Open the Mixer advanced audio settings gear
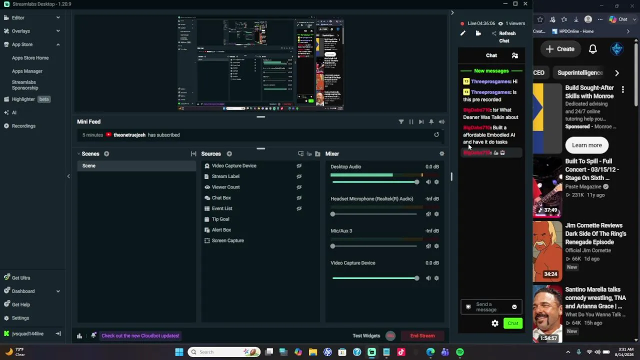This screenshot has width=640, height=360. tap(441, 153)
